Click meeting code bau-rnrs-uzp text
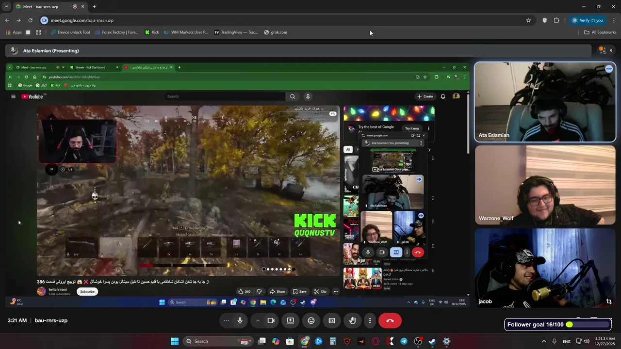This screenshot has width=621, height=349. click(51, 320)
